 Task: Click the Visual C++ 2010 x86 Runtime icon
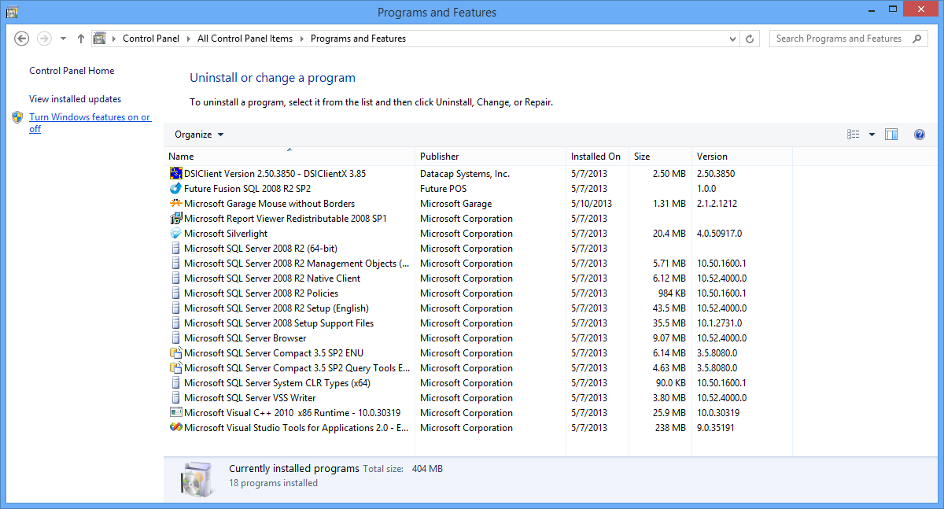(x=175, y=413)
